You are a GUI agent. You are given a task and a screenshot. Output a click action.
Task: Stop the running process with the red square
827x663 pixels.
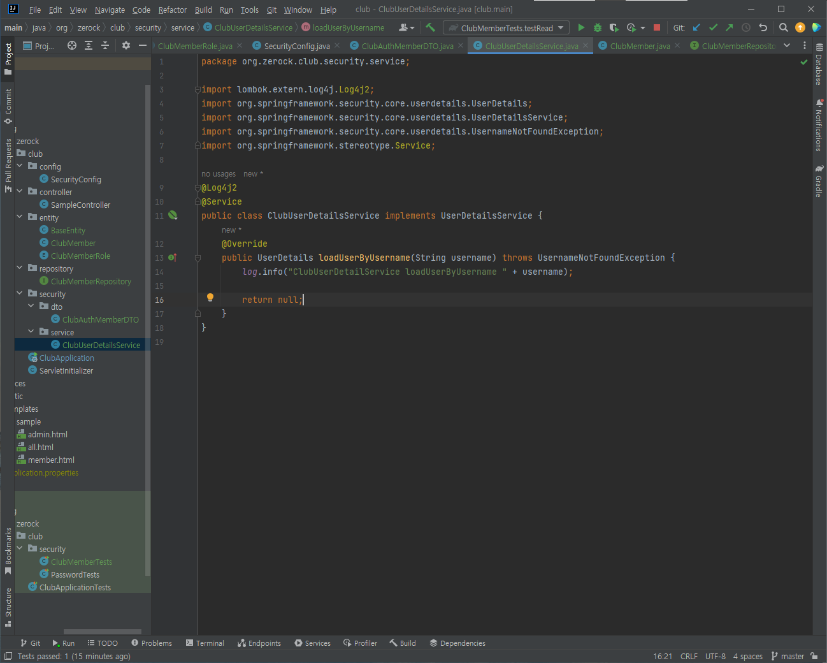point(657,27)
